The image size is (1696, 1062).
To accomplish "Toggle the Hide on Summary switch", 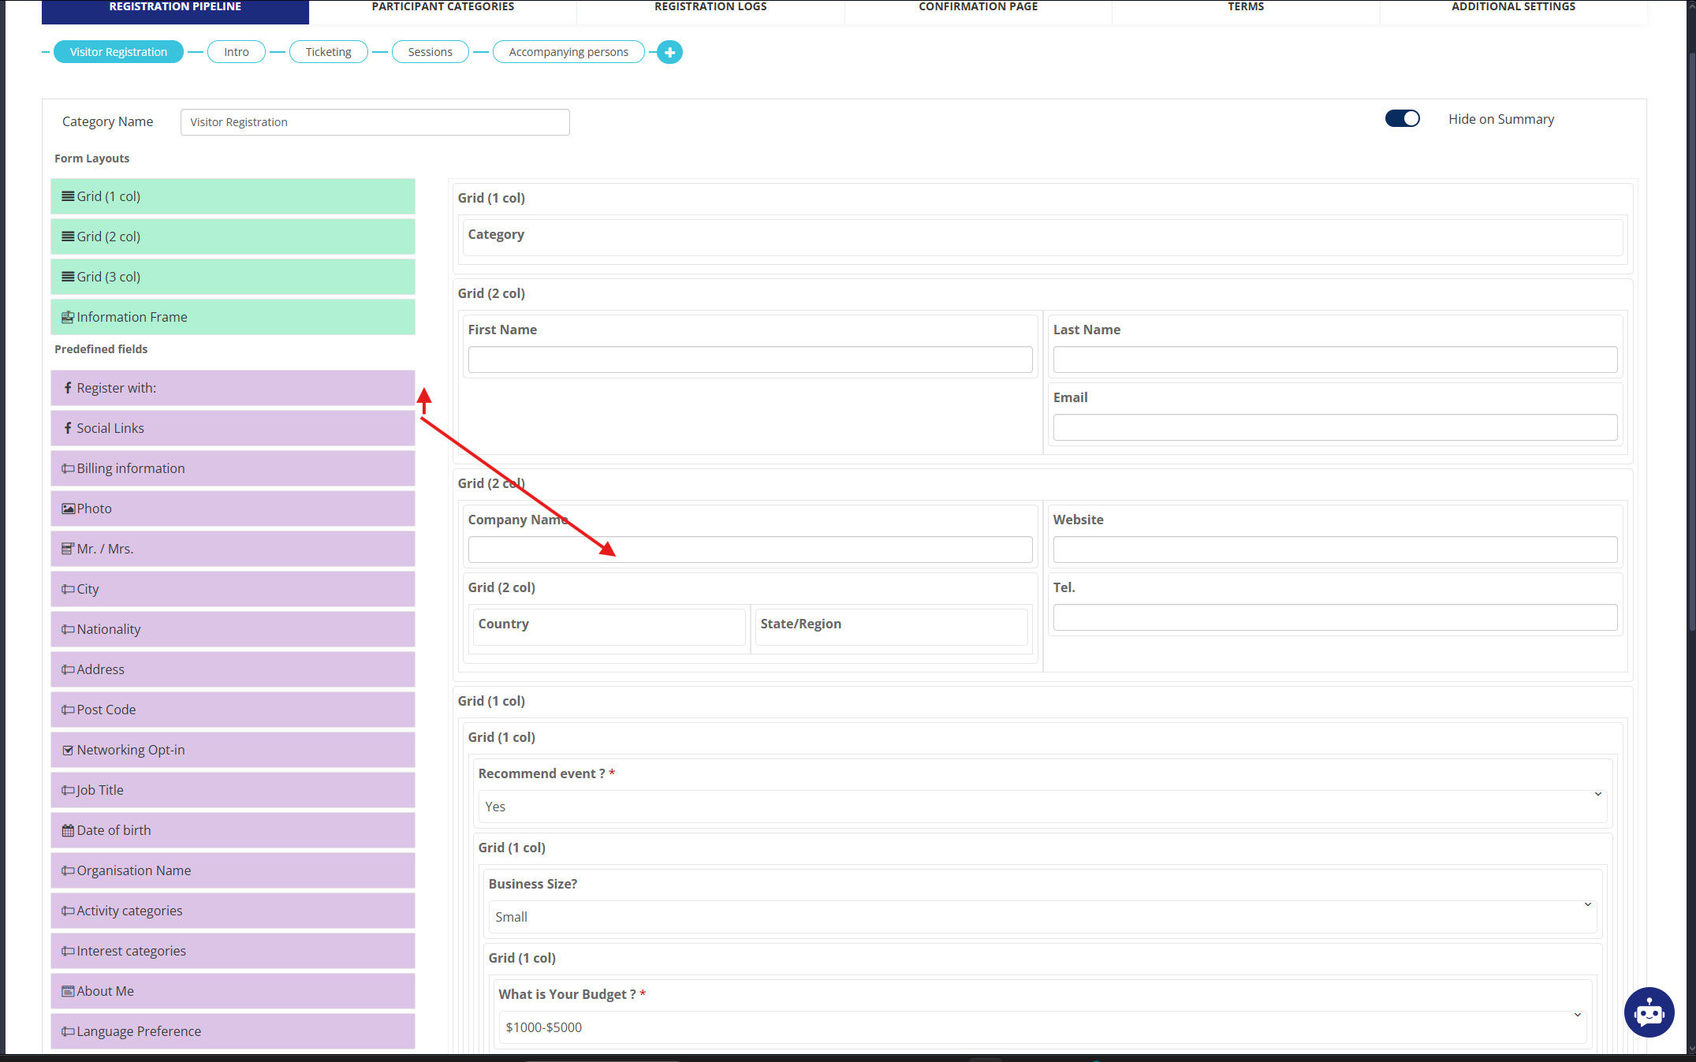I will [1402, 119].
